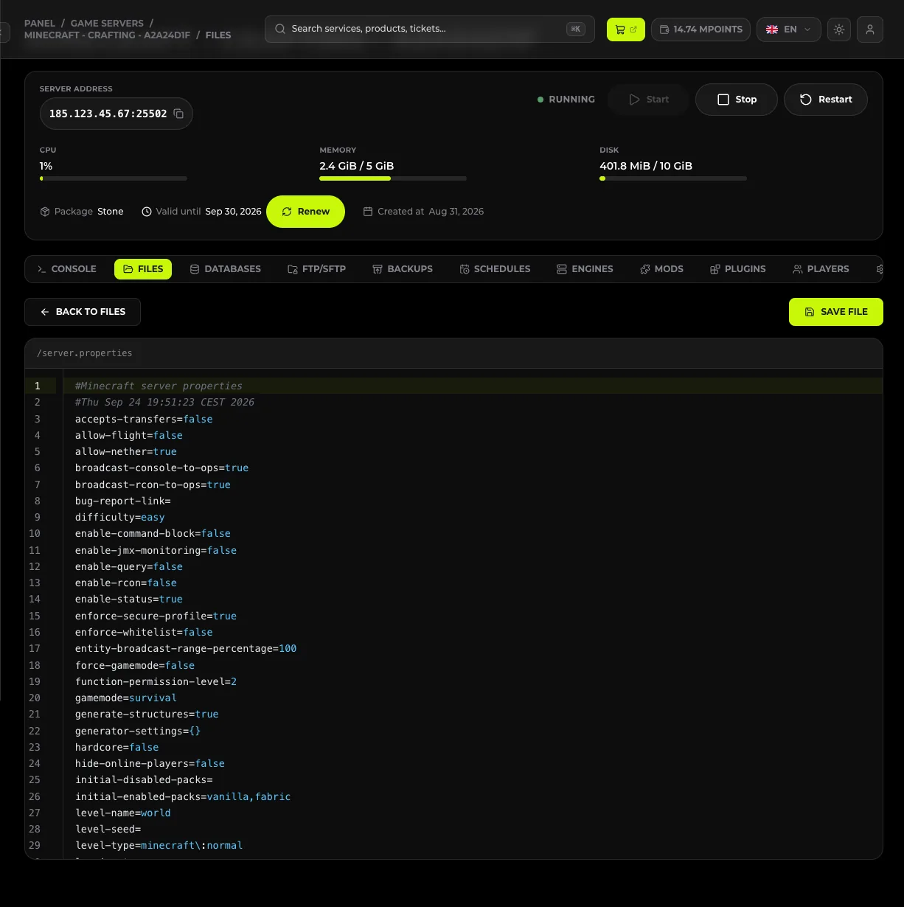This screenshot has height=907, width=904.
Task: Select the FILES tab
Action: point(143,269)
